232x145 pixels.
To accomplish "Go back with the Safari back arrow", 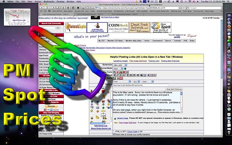I will (42, 8).
